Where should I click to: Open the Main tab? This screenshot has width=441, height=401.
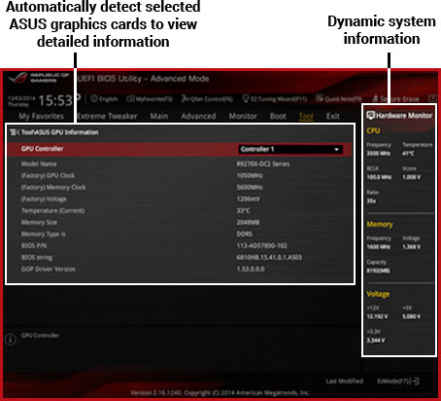tap(159, 116)
